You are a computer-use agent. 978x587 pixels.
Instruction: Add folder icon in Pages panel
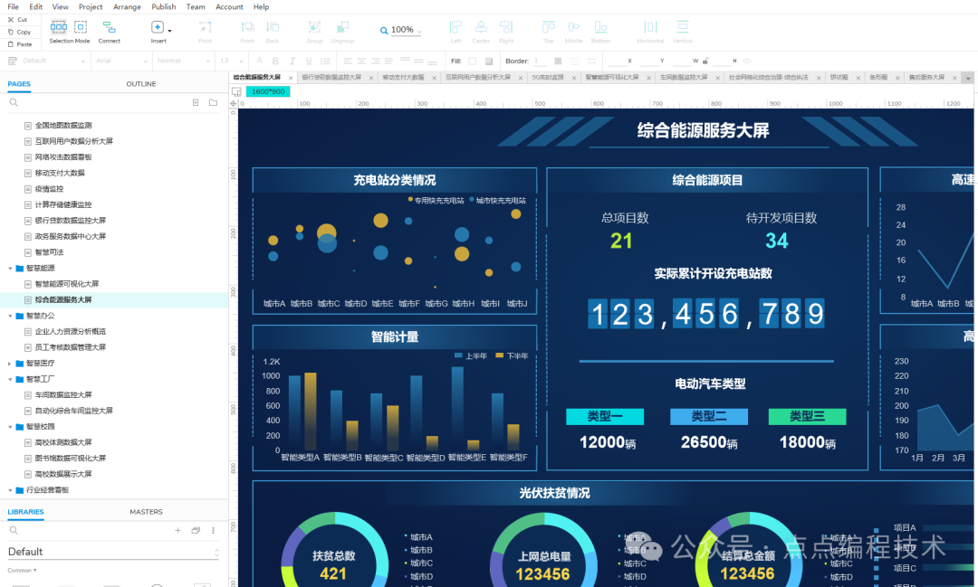(x=214, y=102)
